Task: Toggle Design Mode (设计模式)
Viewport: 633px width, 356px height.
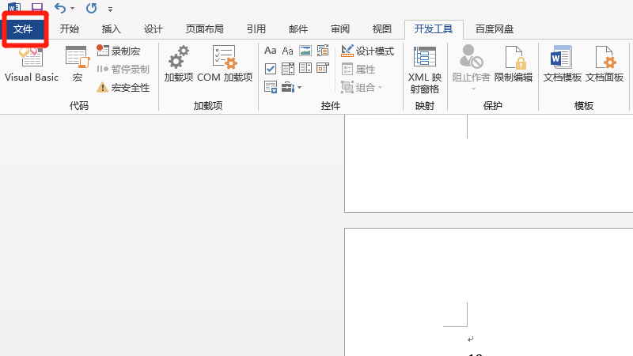Action: point(368,51)
